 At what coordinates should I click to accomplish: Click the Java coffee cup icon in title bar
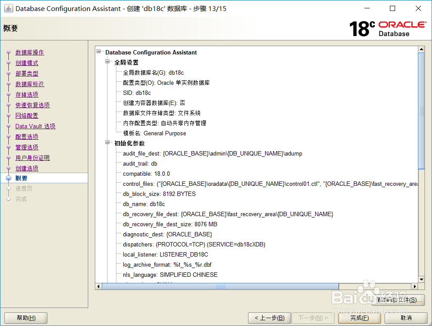click(9, 8)
